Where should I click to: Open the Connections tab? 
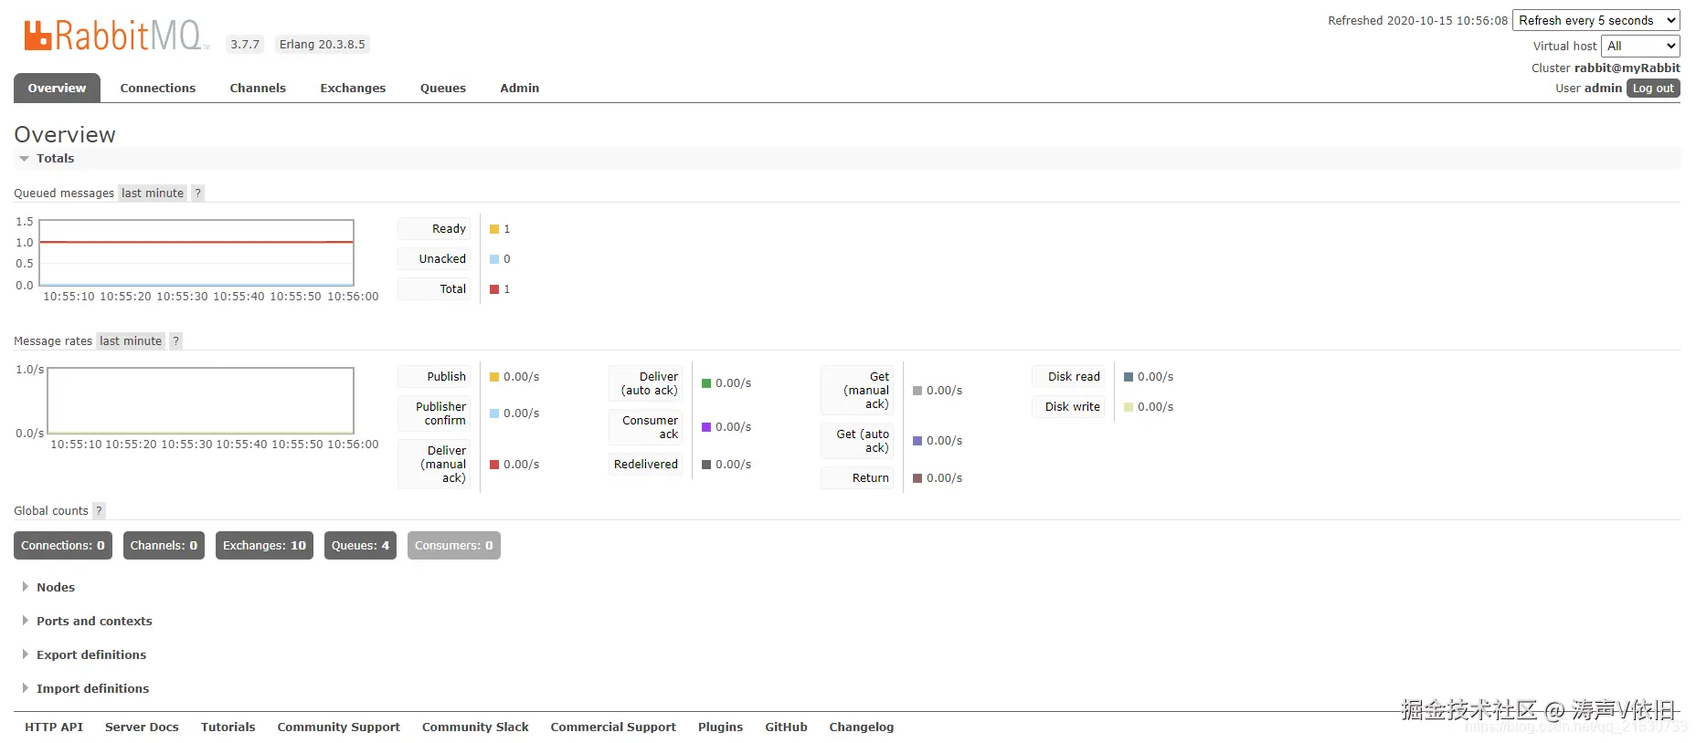[158, 88]
